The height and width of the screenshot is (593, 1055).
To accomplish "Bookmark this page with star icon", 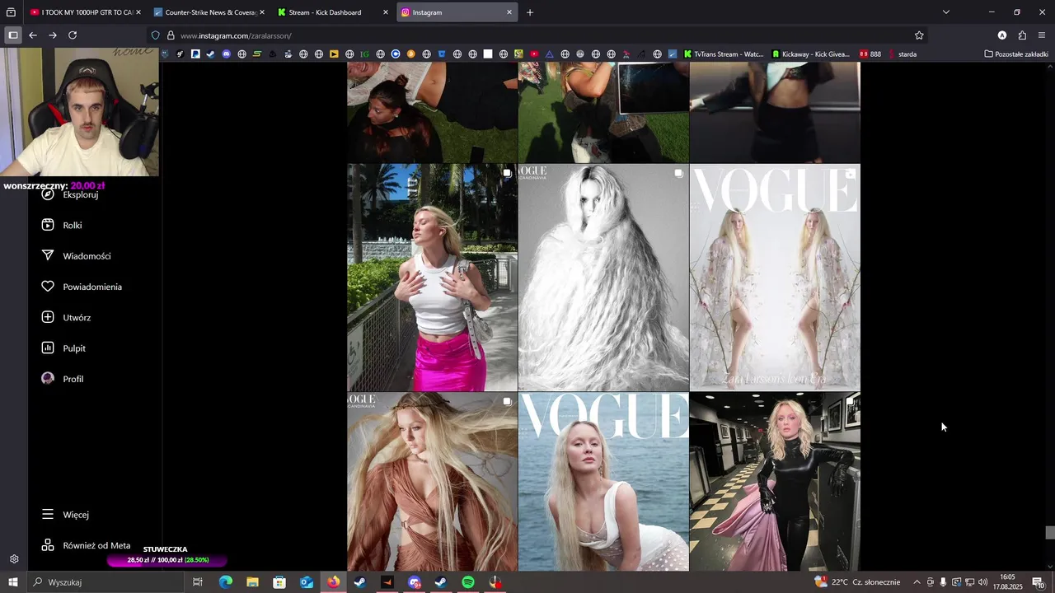I will [x=919, y=35].
